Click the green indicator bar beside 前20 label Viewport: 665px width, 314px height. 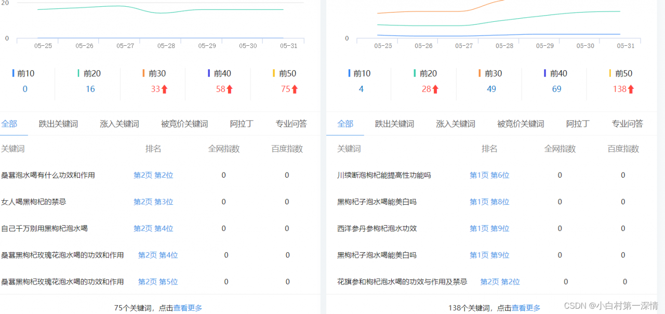point(78,73)
